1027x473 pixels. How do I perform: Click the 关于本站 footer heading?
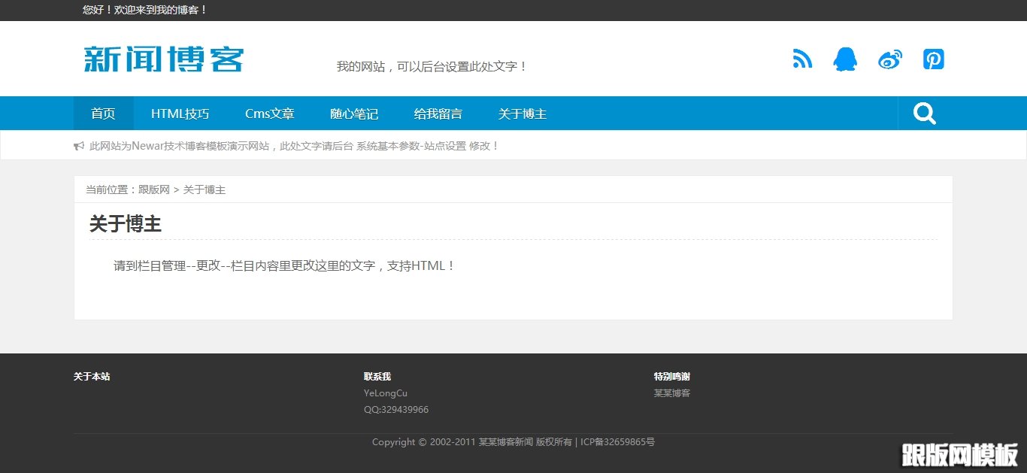pos(91,376)
